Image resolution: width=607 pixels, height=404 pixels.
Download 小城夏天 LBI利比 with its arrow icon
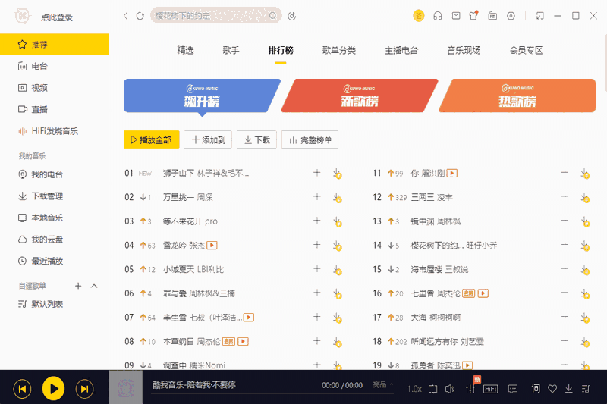click(x=337, y=270)
